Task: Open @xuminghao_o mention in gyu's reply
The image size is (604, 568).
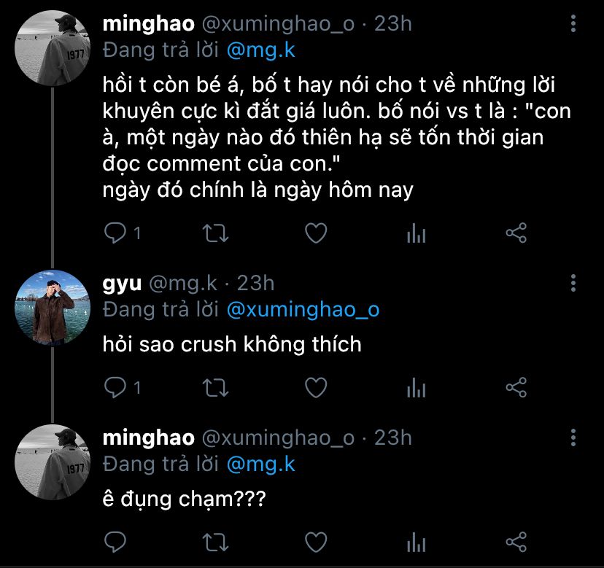Action: [x=303, y=309]
